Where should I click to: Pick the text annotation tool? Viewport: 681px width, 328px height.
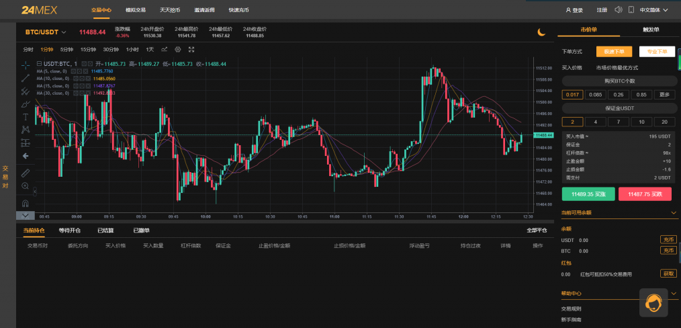point(25,117)
